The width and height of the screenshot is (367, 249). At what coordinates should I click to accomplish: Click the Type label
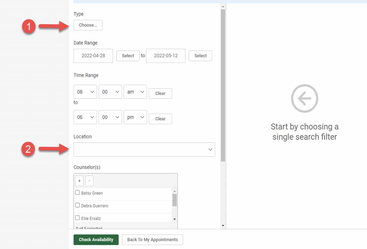pos(79,14)
